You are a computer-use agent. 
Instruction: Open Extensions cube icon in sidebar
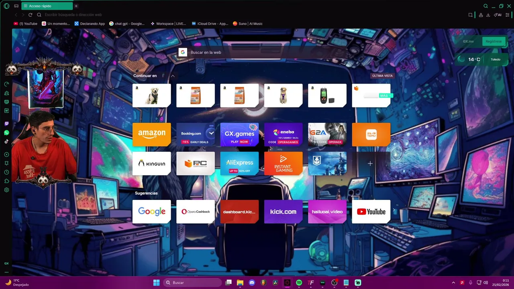click(6, 181)
